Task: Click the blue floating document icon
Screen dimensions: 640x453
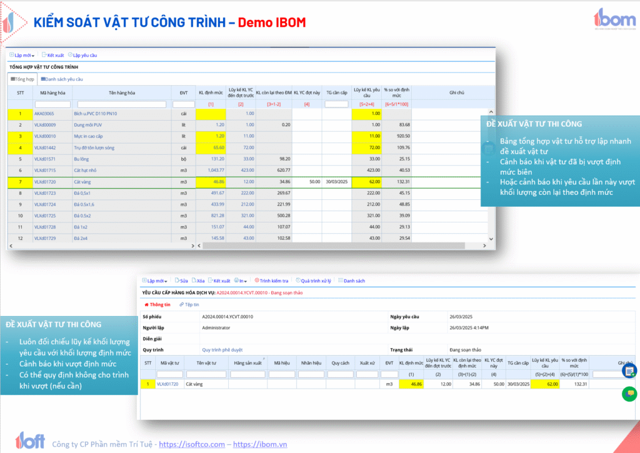Action: (x=629, y=371)
